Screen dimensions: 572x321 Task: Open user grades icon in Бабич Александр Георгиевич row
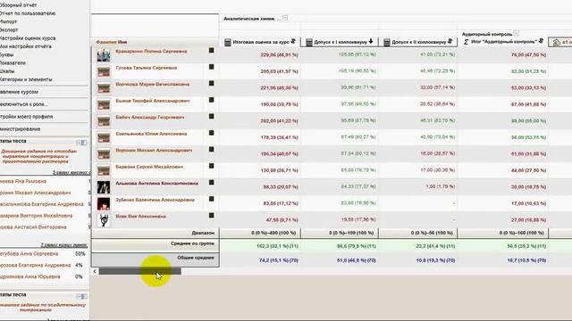(x=211, y=117)
